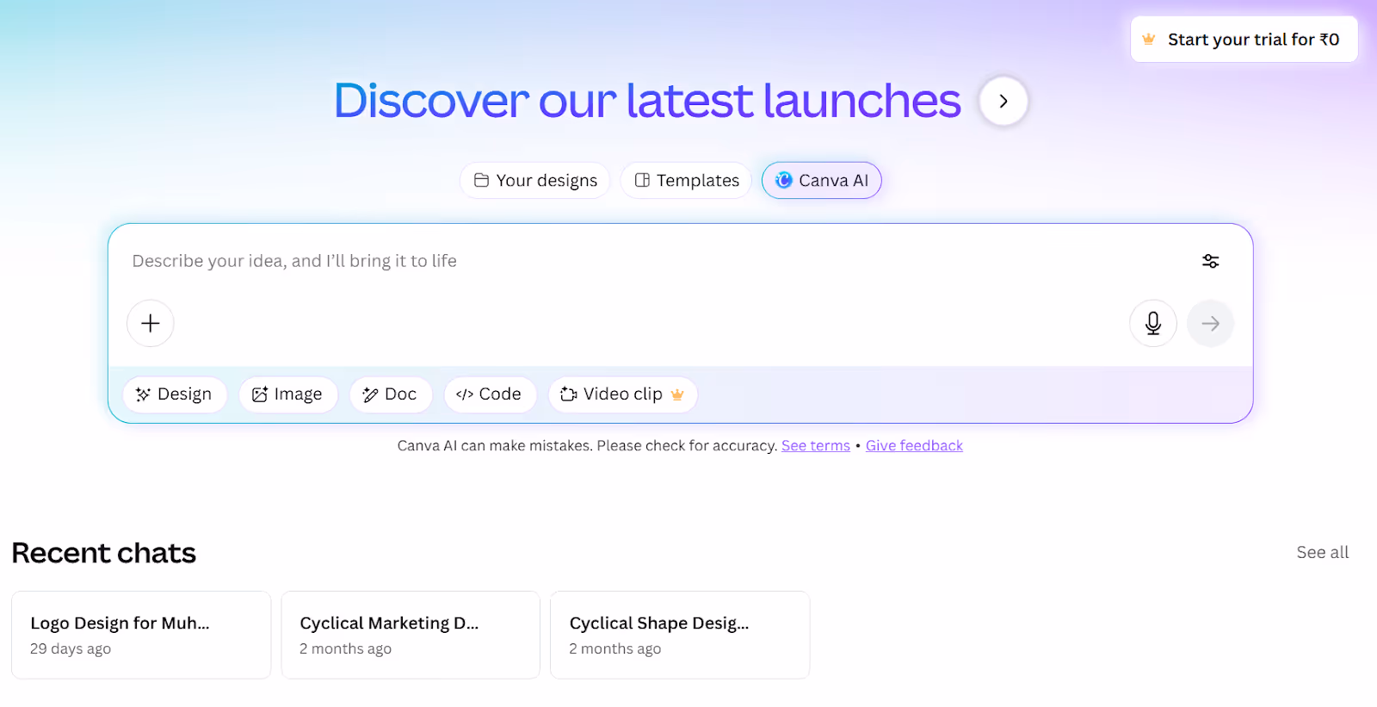Click the crown icon on trial button

(x=1148, y=40)
